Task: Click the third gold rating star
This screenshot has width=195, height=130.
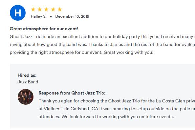Action: point(46,9)
